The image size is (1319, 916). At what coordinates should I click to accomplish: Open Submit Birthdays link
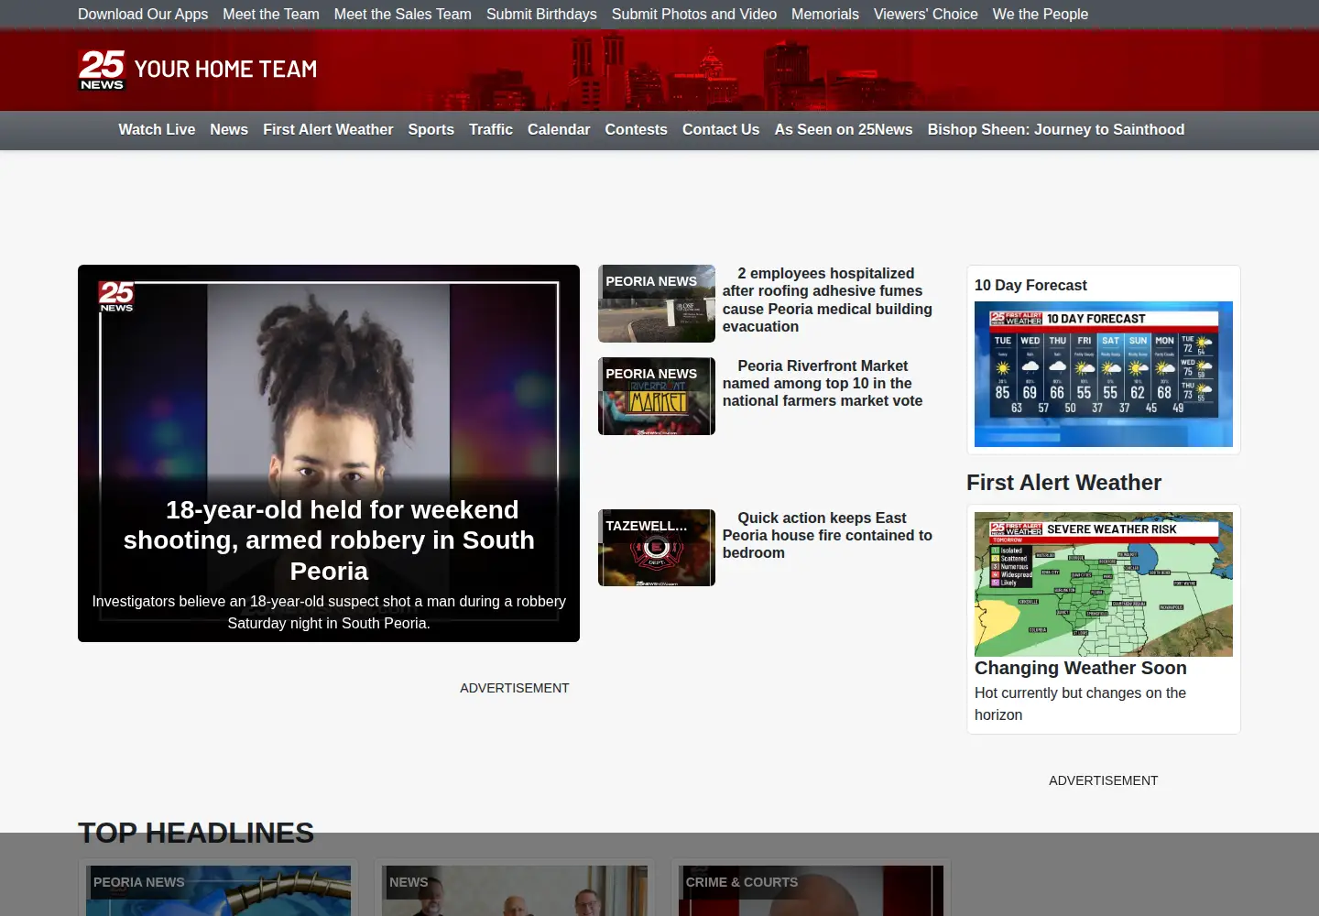click(541, 14)
